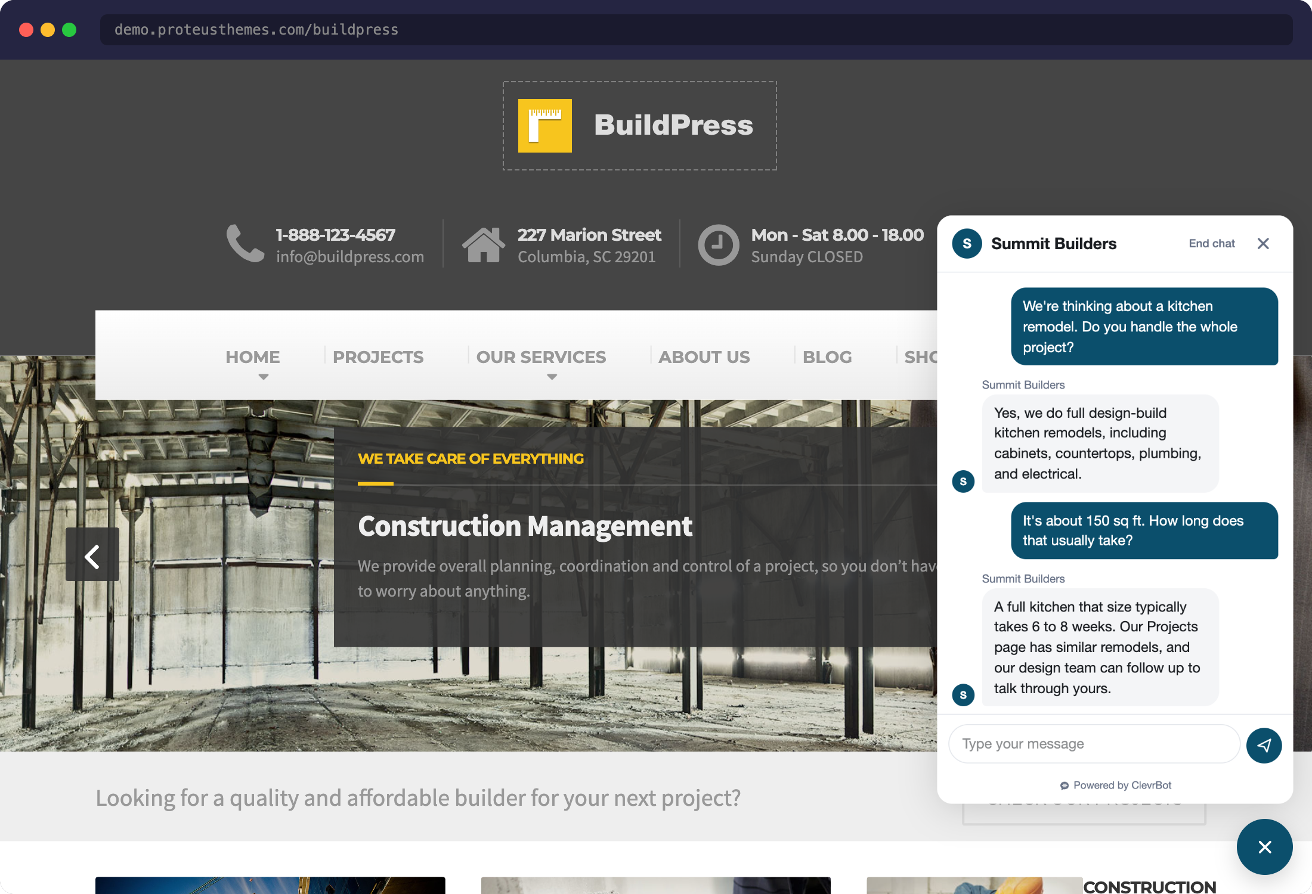
Task: Open the PROJECTS menu item
Action: [x=378, y=357]
